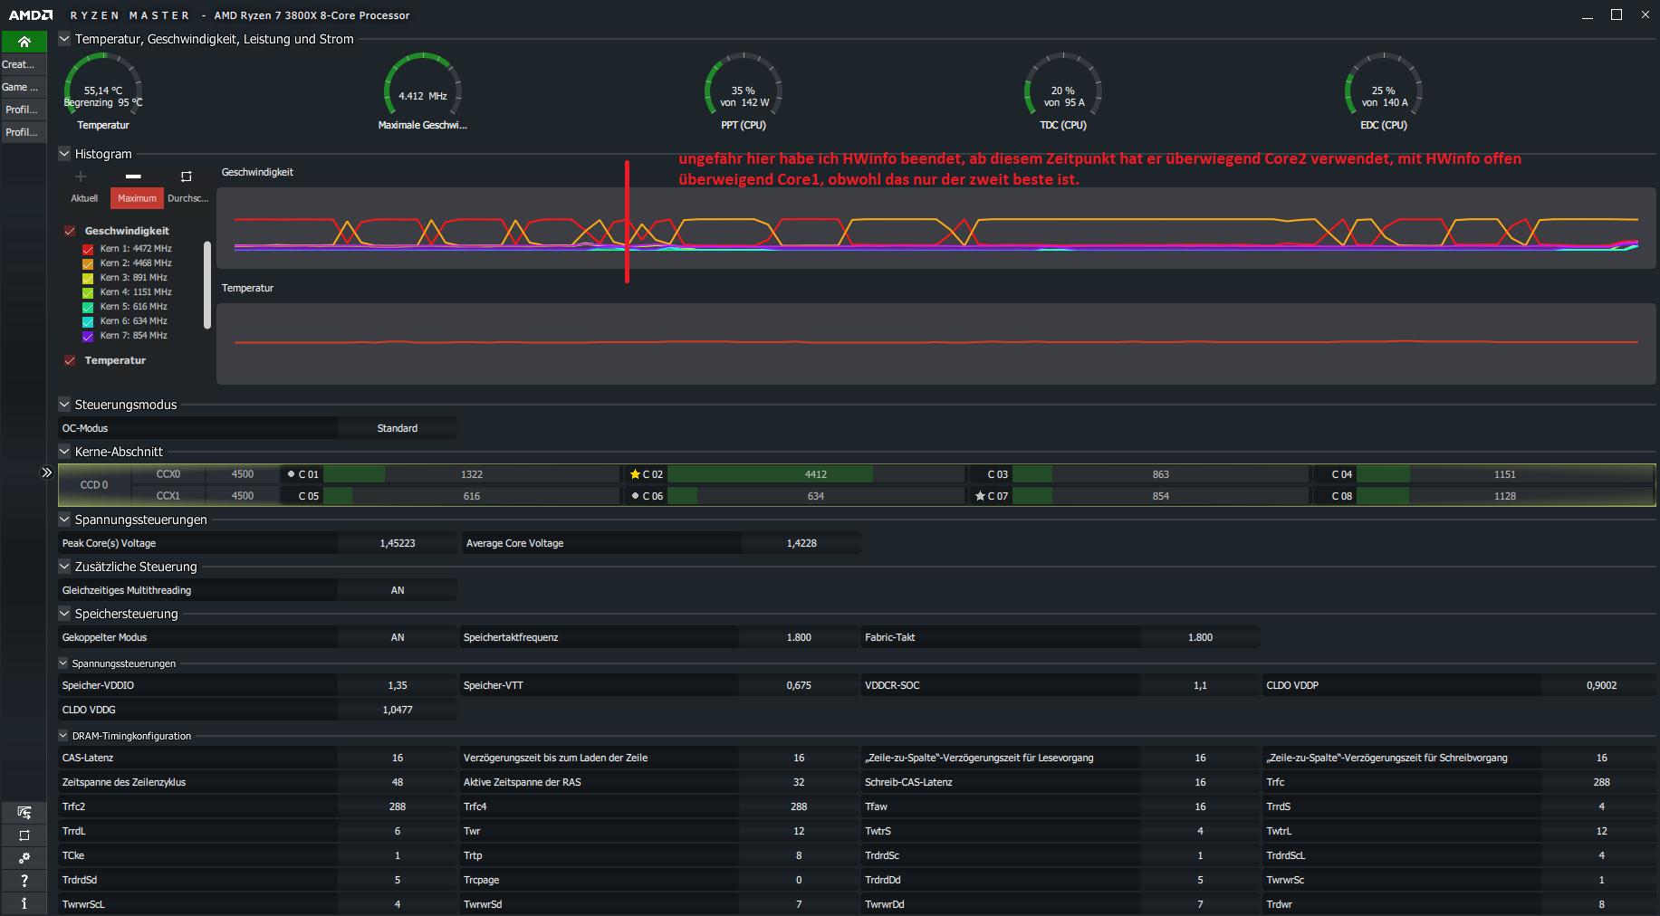This screenshot has width=1660, height=916.
Task: Click the reset profile icon in bottom sidebar
Action: [x=24, y=835]
